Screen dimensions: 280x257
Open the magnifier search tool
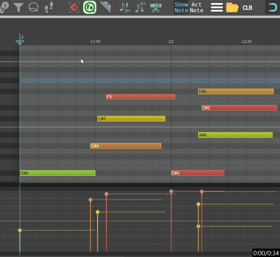pos(33,7)
